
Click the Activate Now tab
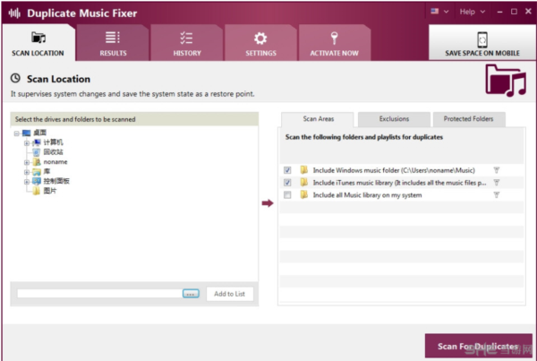click(334, 43)
